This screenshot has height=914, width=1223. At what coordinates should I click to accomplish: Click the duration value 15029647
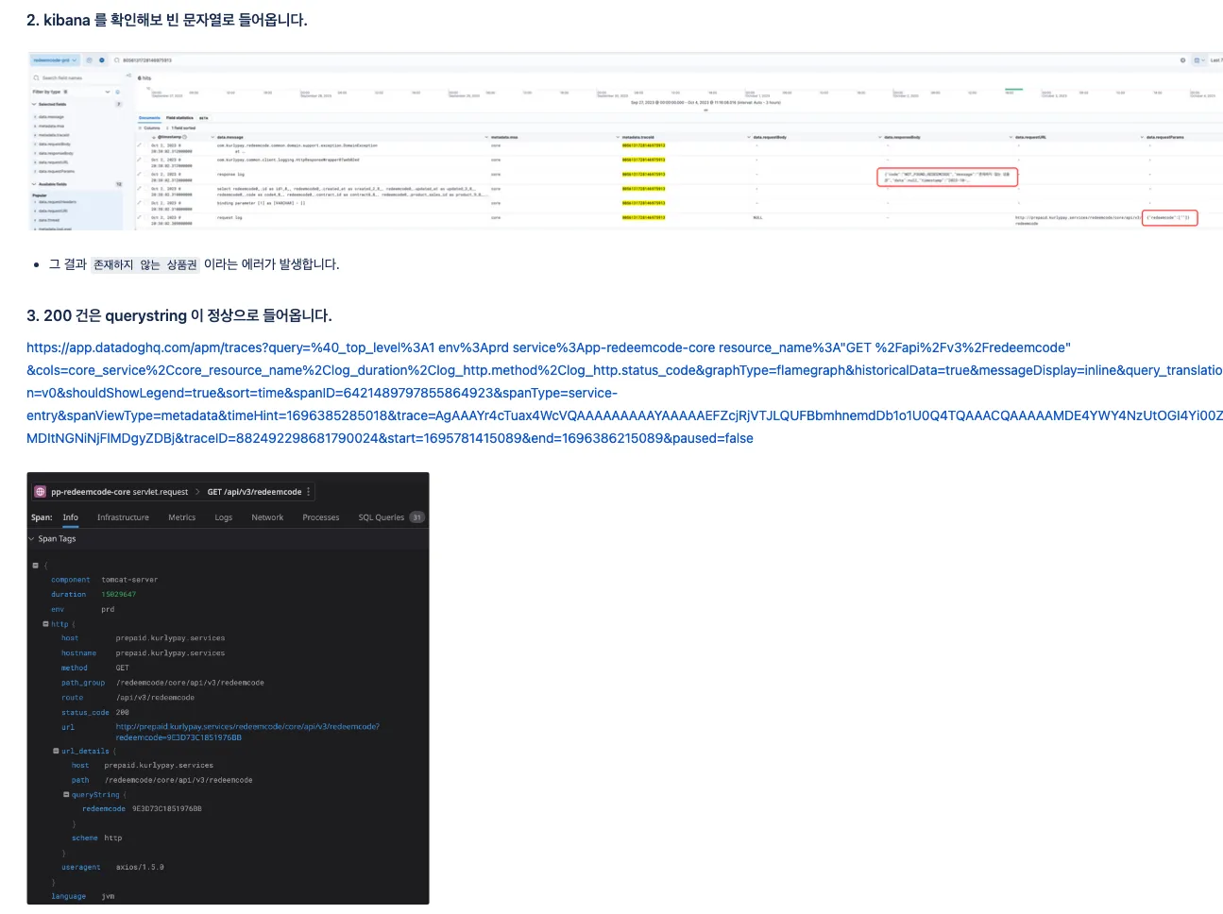pyautogui.click(x=119, y=595)
